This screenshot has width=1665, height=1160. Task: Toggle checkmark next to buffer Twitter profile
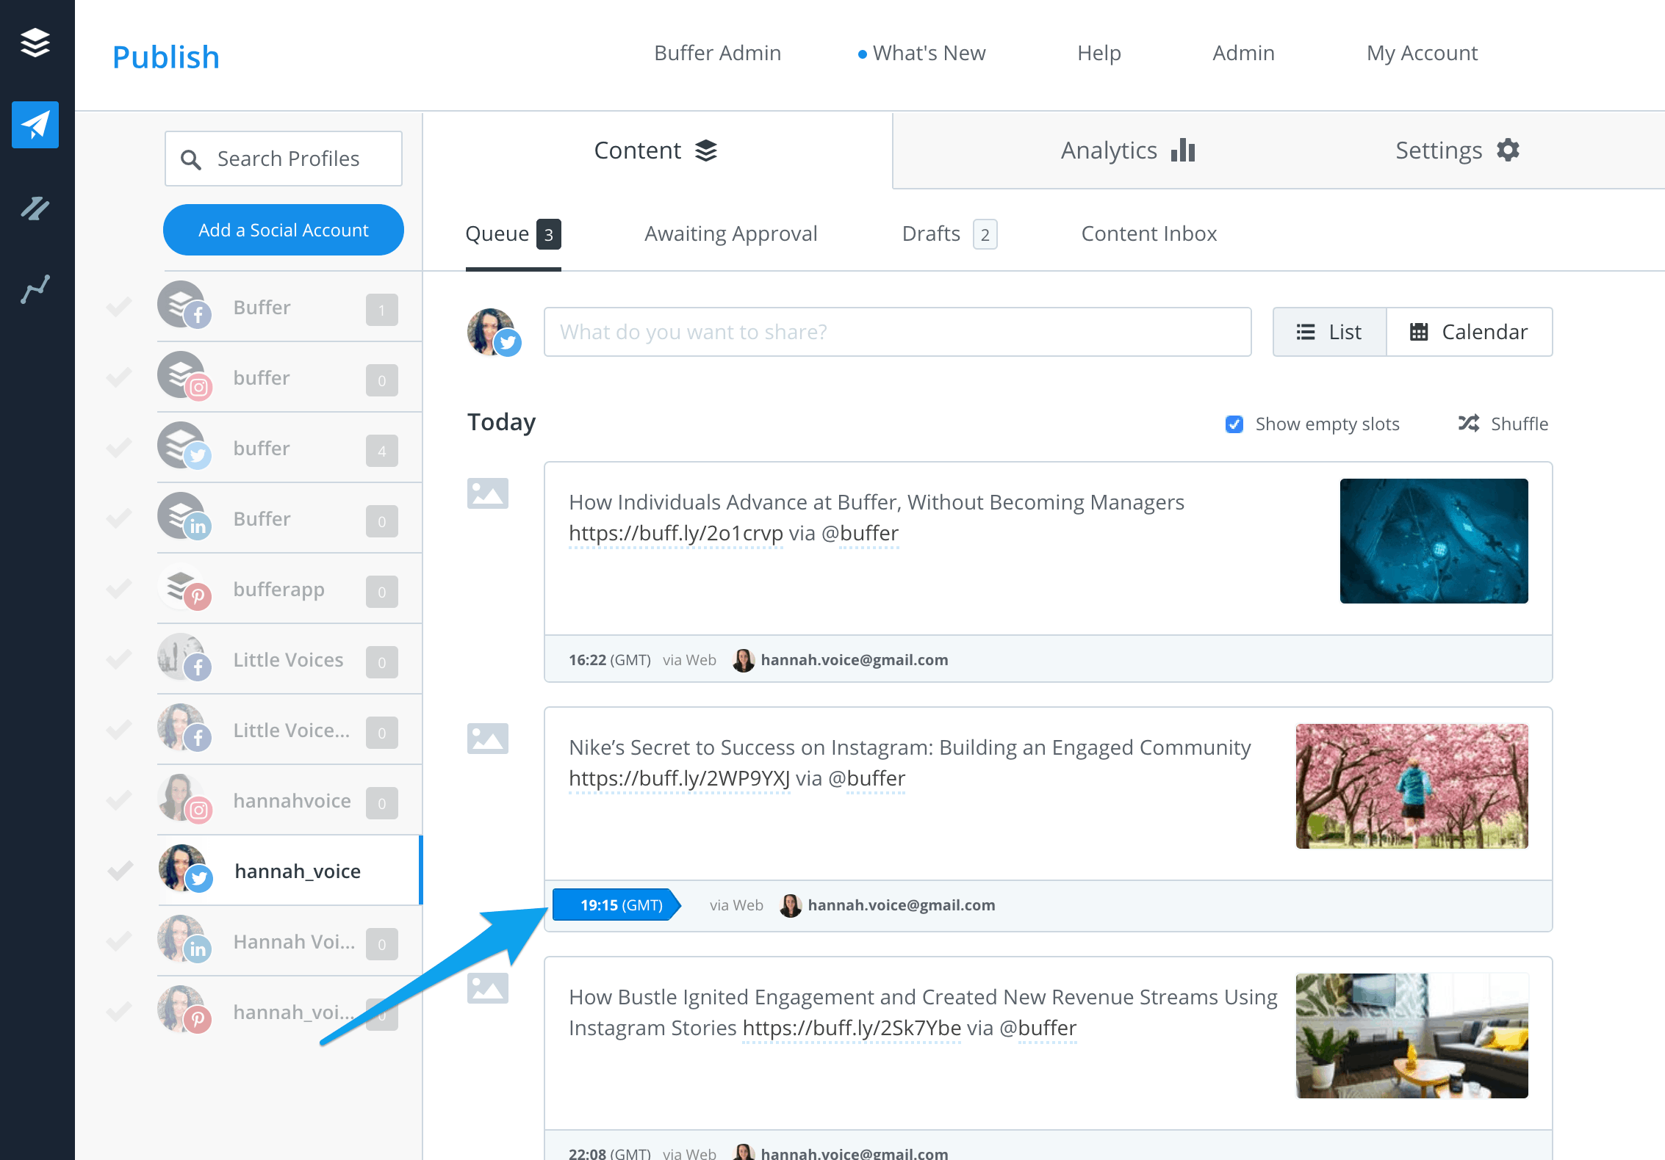pyautogui.click(x=119, y=447)
